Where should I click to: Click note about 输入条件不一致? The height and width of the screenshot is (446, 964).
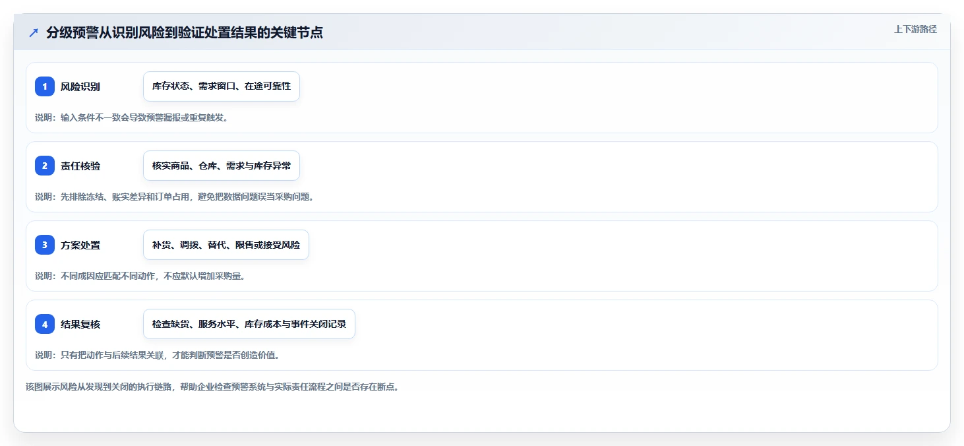132,117
